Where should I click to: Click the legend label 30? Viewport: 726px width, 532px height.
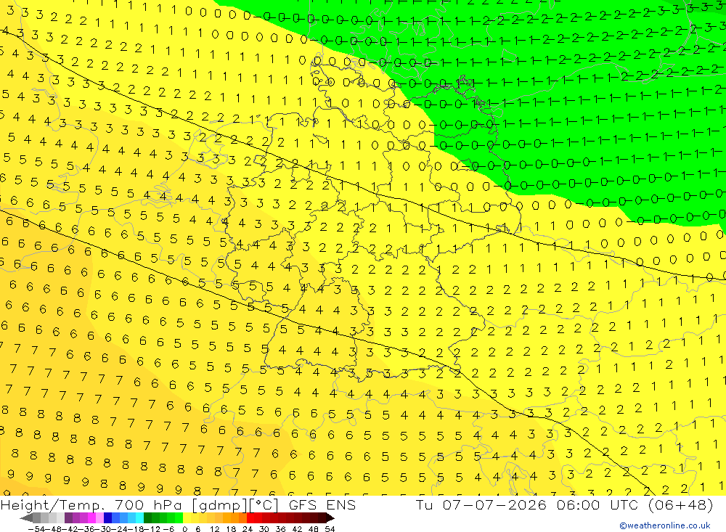tap(264, 529)
